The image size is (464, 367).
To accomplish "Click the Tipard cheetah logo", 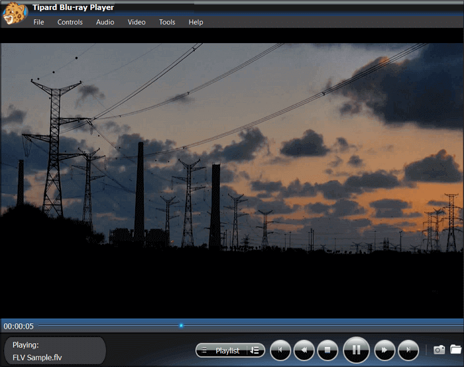I will pos(14,13).
